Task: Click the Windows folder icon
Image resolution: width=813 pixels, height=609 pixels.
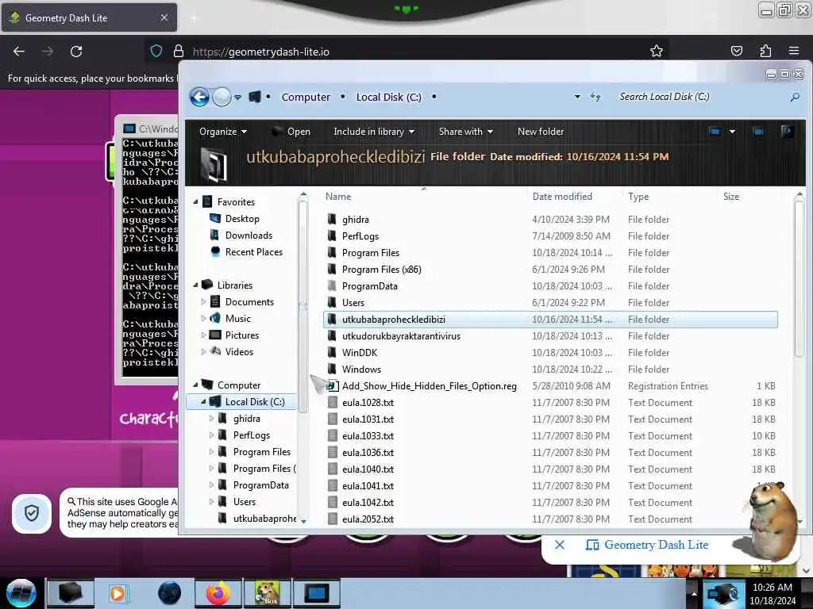Action: click(x=332, y=370)
